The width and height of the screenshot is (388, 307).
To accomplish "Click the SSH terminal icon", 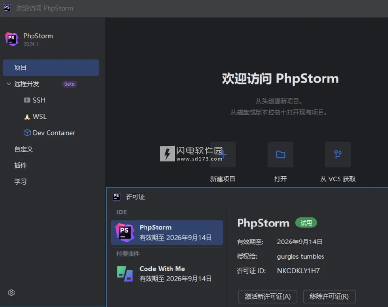I will pos(27,100).
